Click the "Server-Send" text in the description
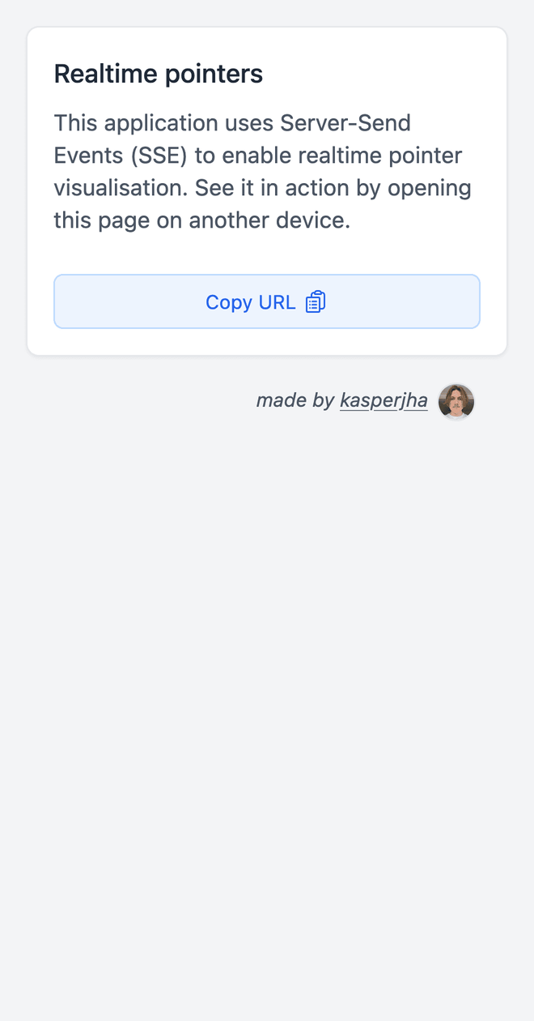534x1021 pixels. 345,123
